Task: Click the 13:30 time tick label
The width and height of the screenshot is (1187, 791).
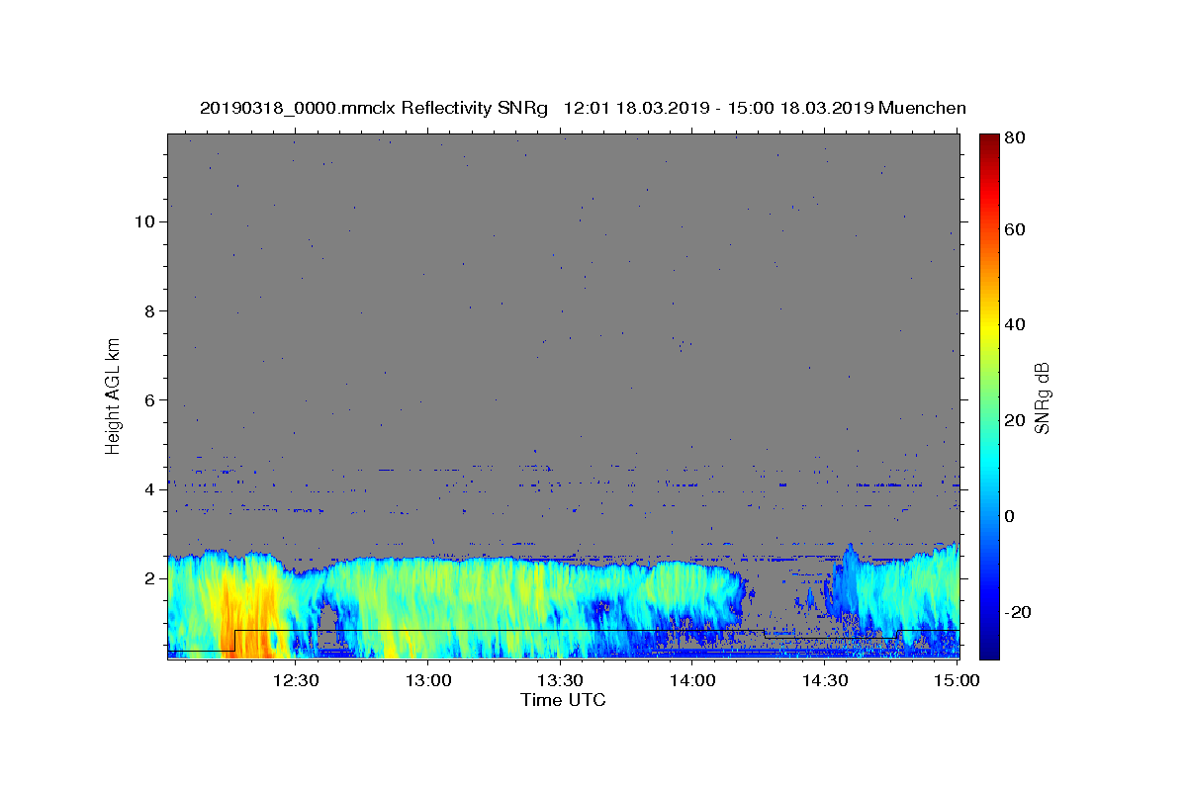Action: [x=560, y=680]
